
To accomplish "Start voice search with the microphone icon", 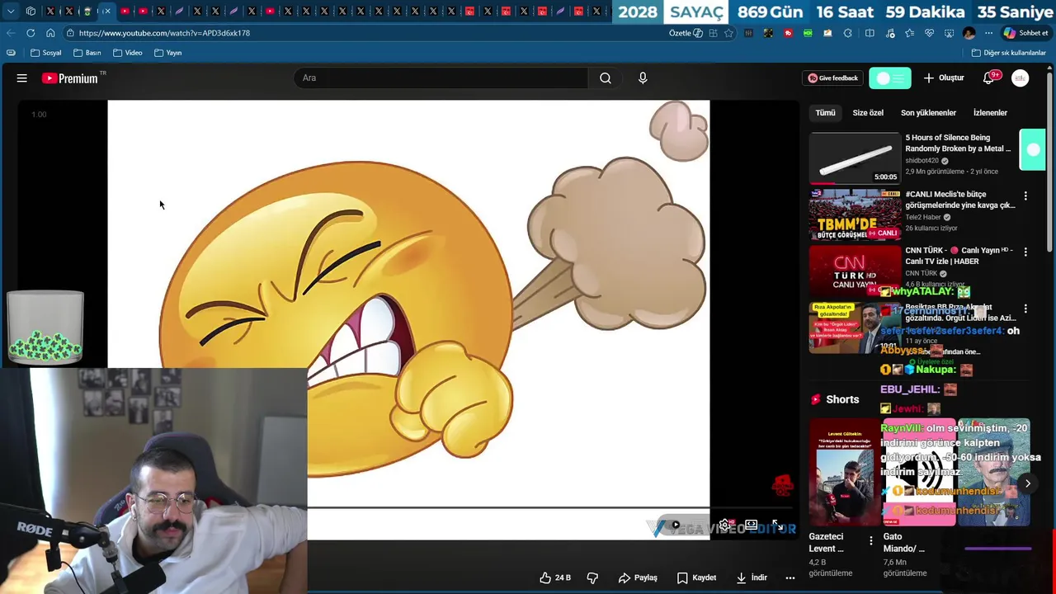I will coord(643,78).
